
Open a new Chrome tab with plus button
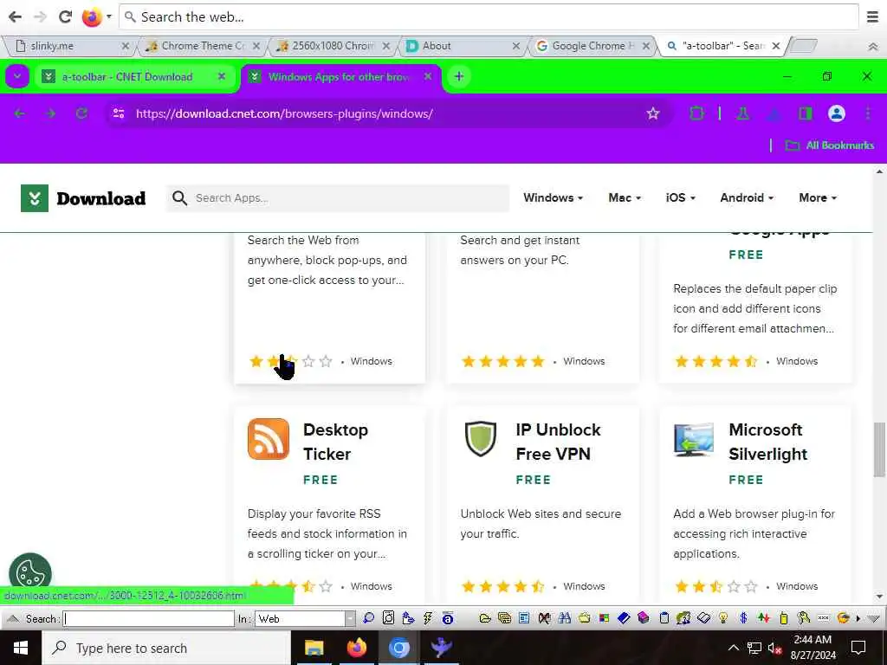(x=459, y=76)
